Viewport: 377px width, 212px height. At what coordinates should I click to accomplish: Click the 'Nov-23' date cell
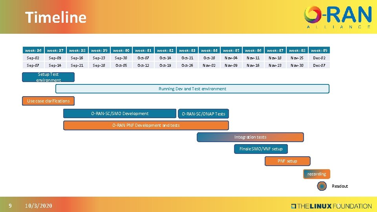pos(275,65)
